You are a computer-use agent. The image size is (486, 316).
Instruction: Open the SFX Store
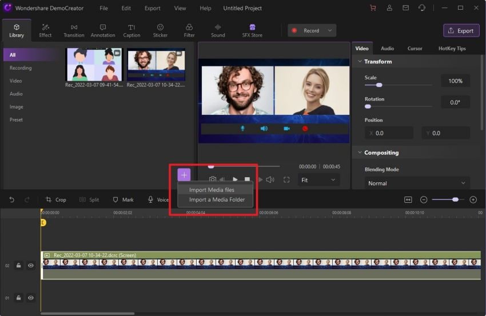click(252, 31)
